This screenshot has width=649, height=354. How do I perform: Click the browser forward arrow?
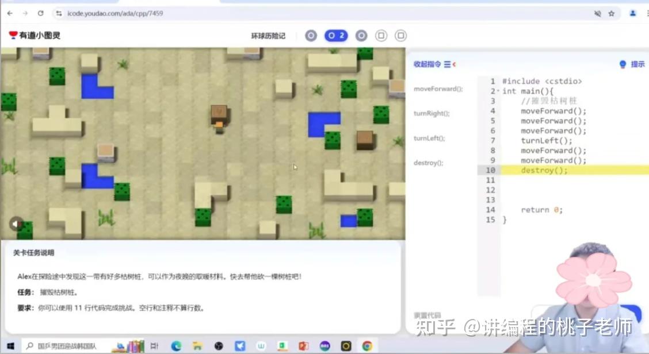[x=25, y=13]
